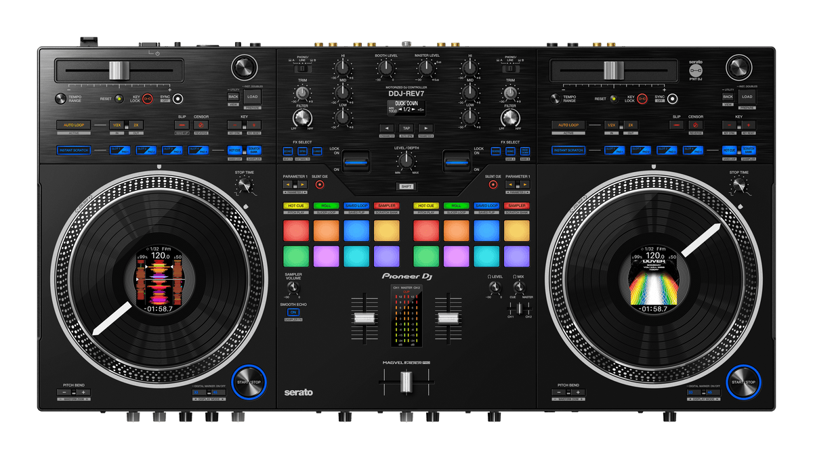
Task: Hit the right deck CENSOR button
Action: (x=696, y=125)
